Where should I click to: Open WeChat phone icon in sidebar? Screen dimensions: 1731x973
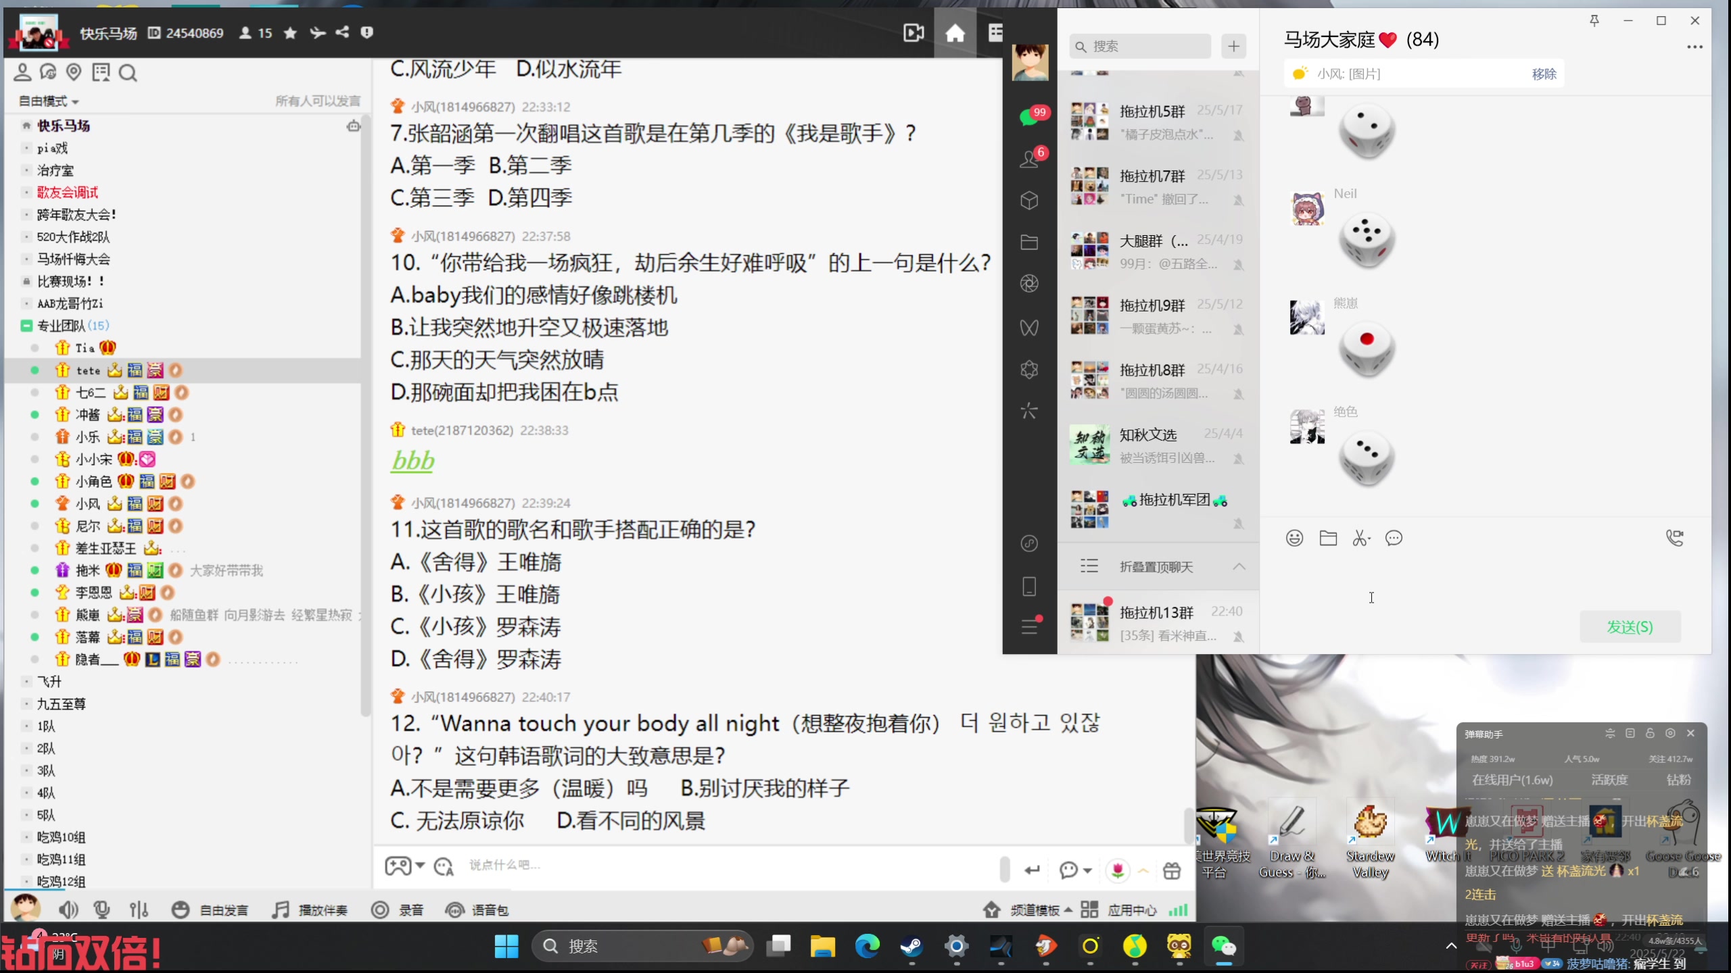tap(1029, 586)
